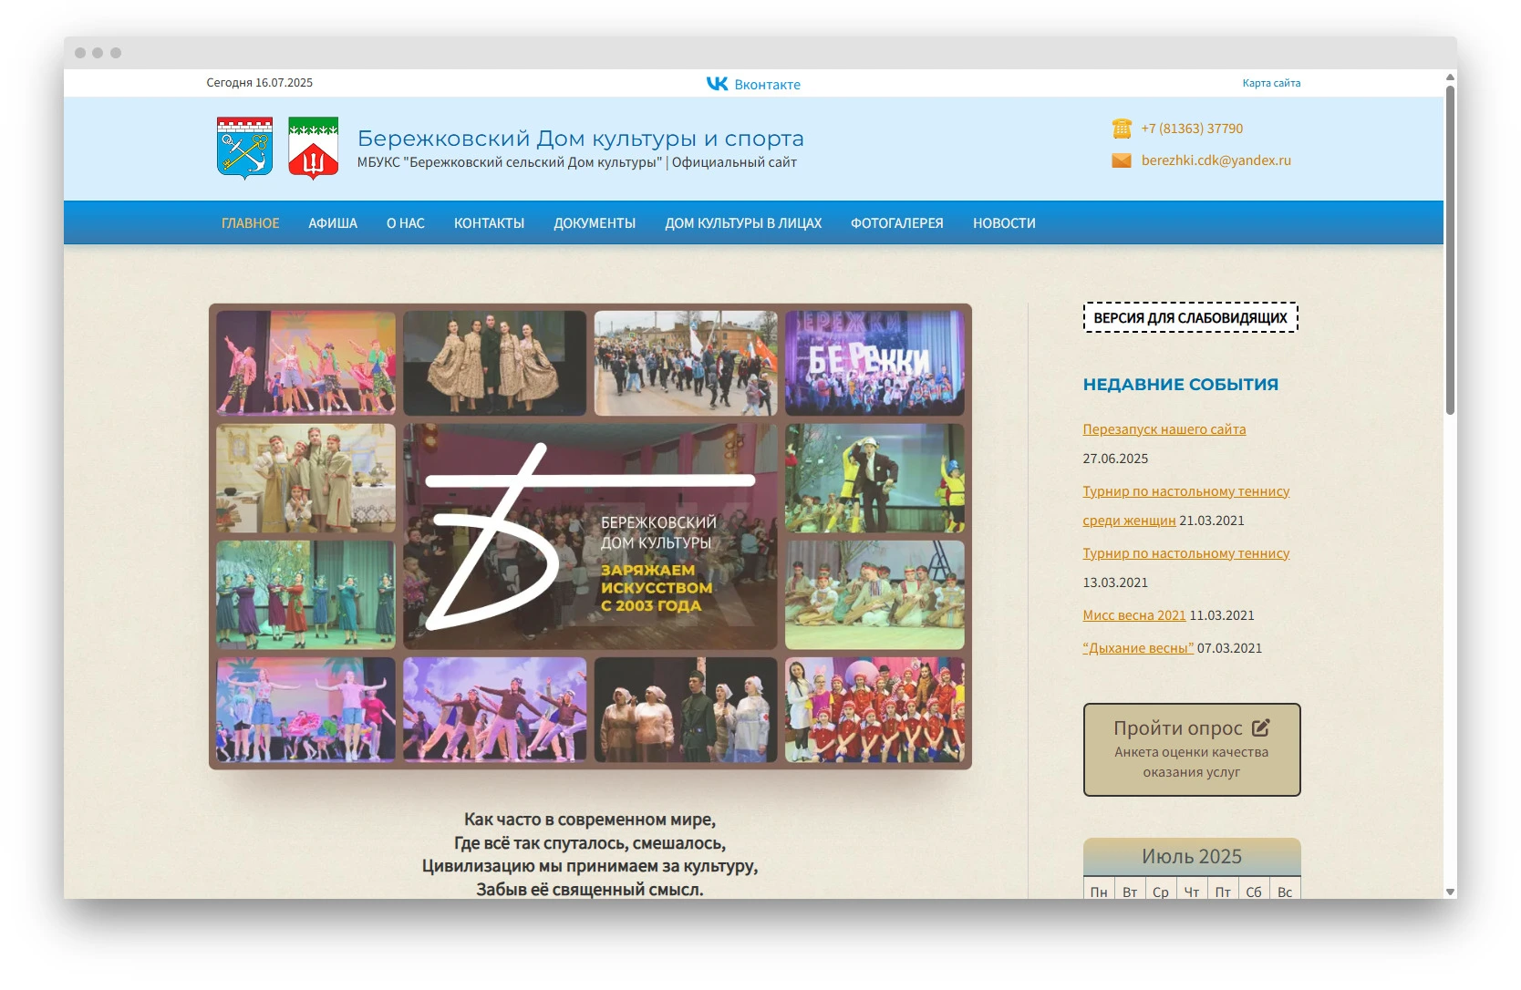1521x990 pixels.
Task: Open the Мисс весна 2021 event link
Action: click(x=1133, y=615)
